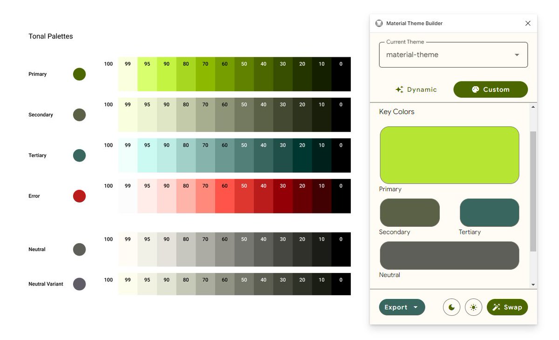This screenshot has height=340, width=559.
Task: Click the Tertiary palette round color chip
Action: (79, 156)
